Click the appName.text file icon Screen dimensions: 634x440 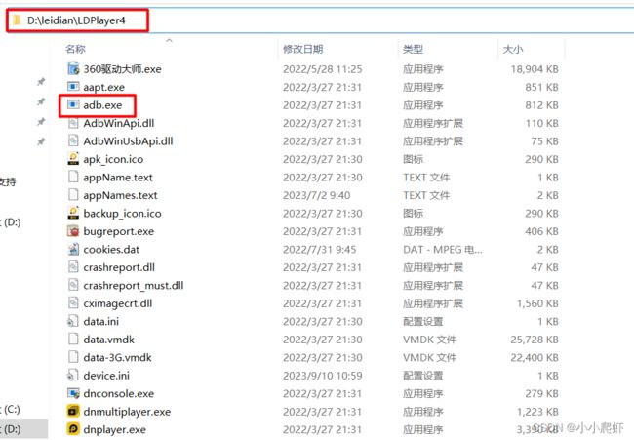click(73, 177)
